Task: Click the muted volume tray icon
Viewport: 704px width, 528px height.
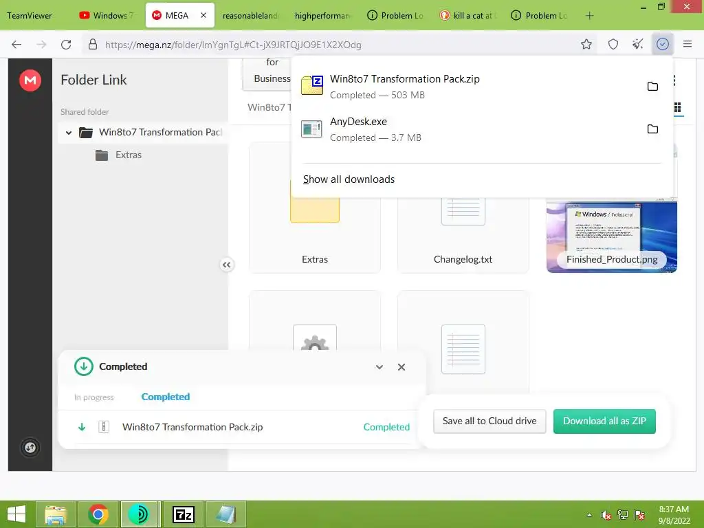Action: coord(606,515)
